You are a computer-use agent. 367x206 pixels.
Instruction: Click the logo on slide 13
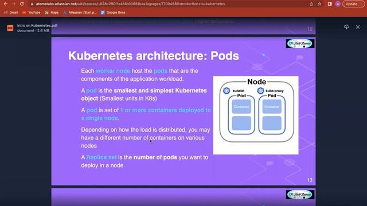pos(300,43)
